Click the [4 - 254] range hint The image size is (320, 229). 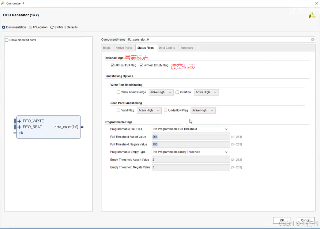click(x=236, y=137)
